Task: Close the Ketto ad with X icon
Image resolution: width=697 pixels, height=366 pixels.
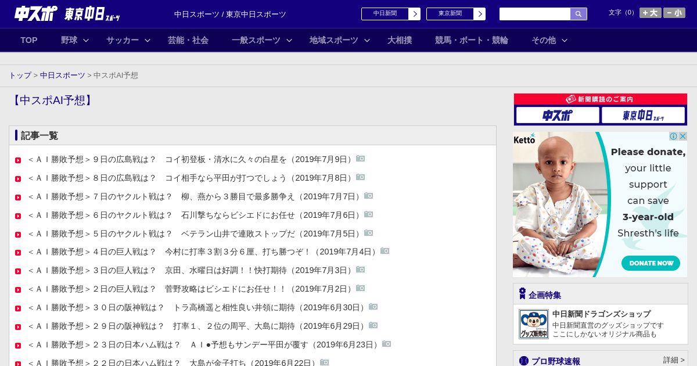Action: point(683,137)
